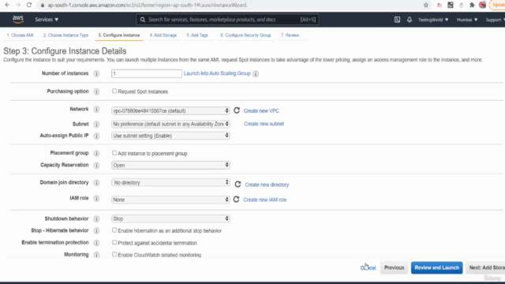Click the Cancel link
The image size is (505, 284).
[x=368, y=267]
